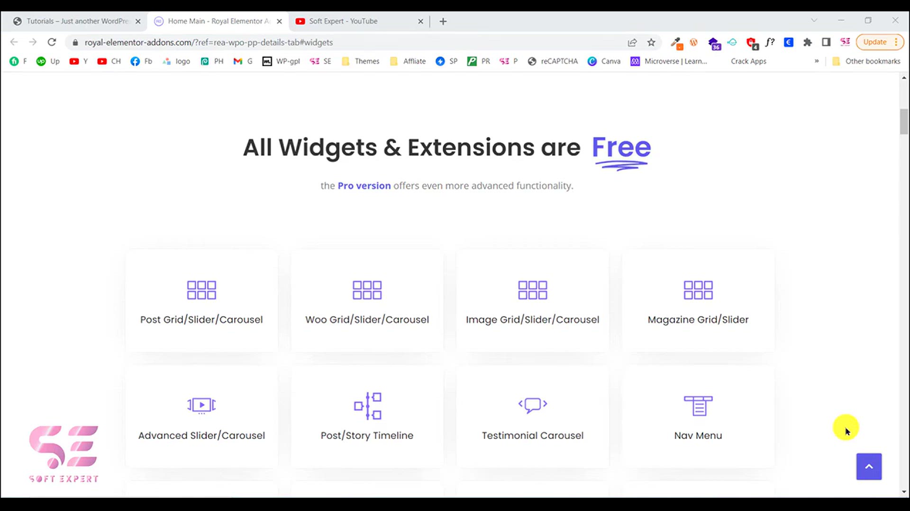Viewport: 910px width, 511px height.
Task: Open the WordPress extension icon in toolbar
Action: (x=694, y=42)
